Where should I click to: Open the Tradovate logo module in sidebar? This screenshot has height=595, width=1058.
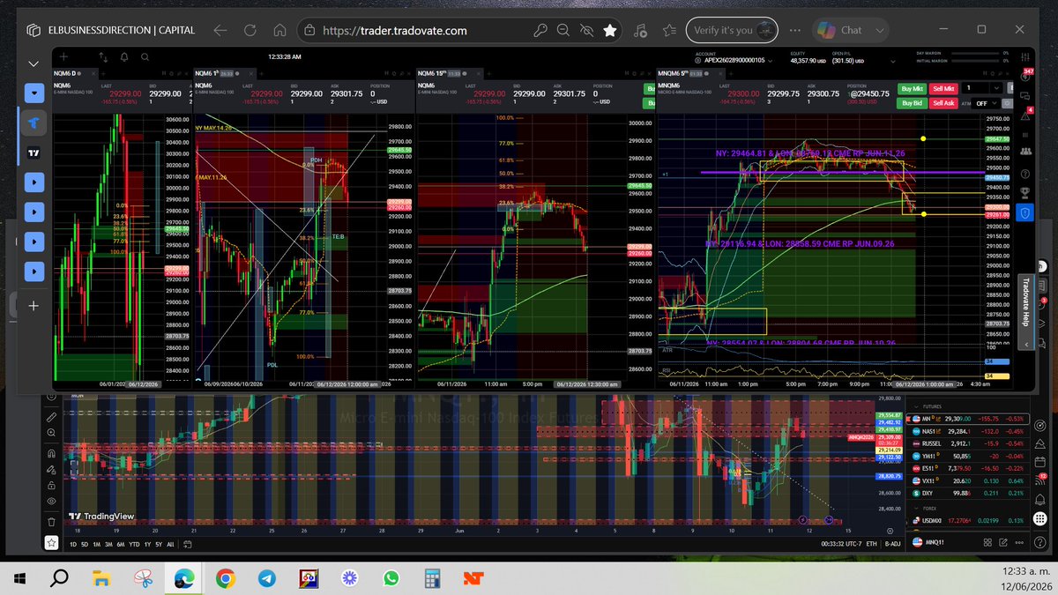pos(34,123)
